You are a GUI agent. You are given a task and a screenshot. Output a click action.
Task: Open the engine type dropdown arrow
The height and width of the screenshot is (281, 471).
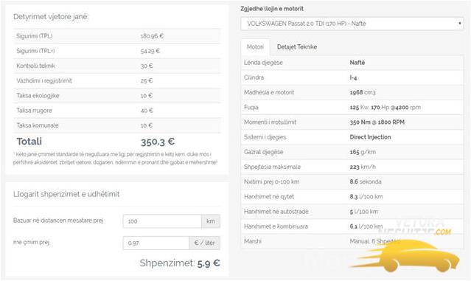pyautogui.click(x=460, y=24)
